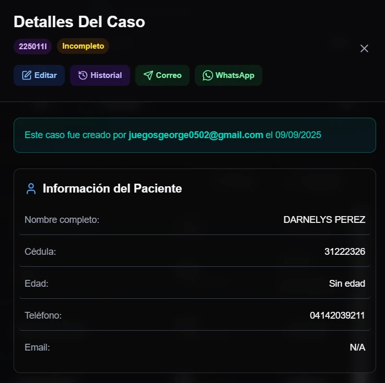
Task: Open the Historial view
Action: click(100, 75)
